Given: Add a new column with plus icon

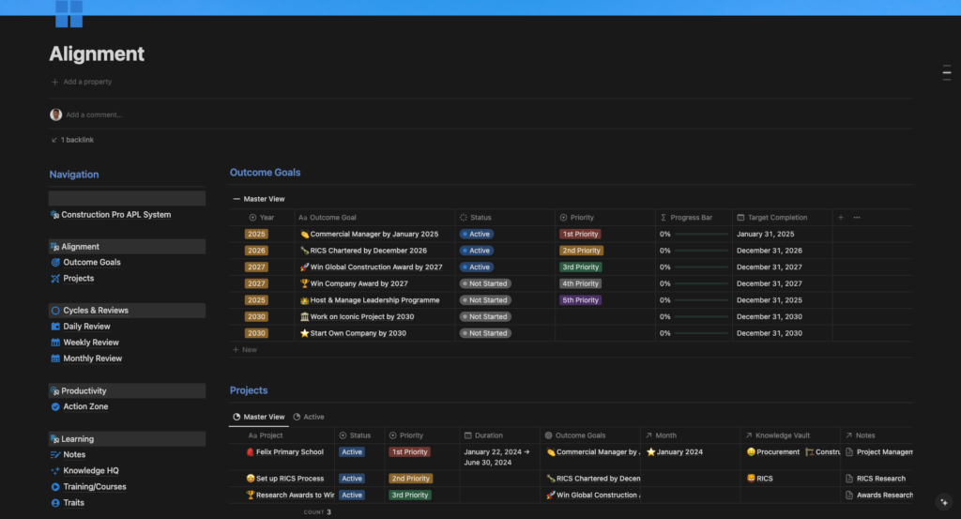Looking at the screenshot, I should click(841, 218).
